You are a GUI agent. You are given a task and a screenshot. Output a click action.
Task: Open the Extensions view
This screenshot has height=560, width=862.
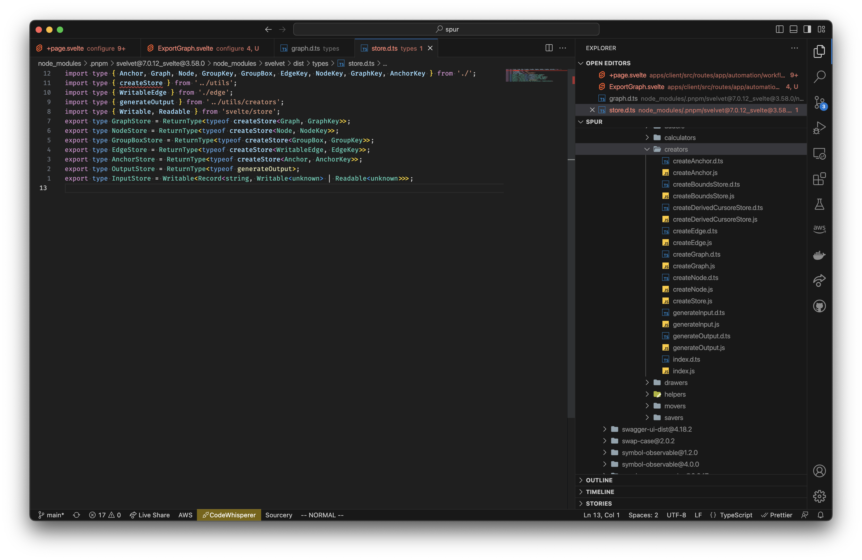[819, 179]
